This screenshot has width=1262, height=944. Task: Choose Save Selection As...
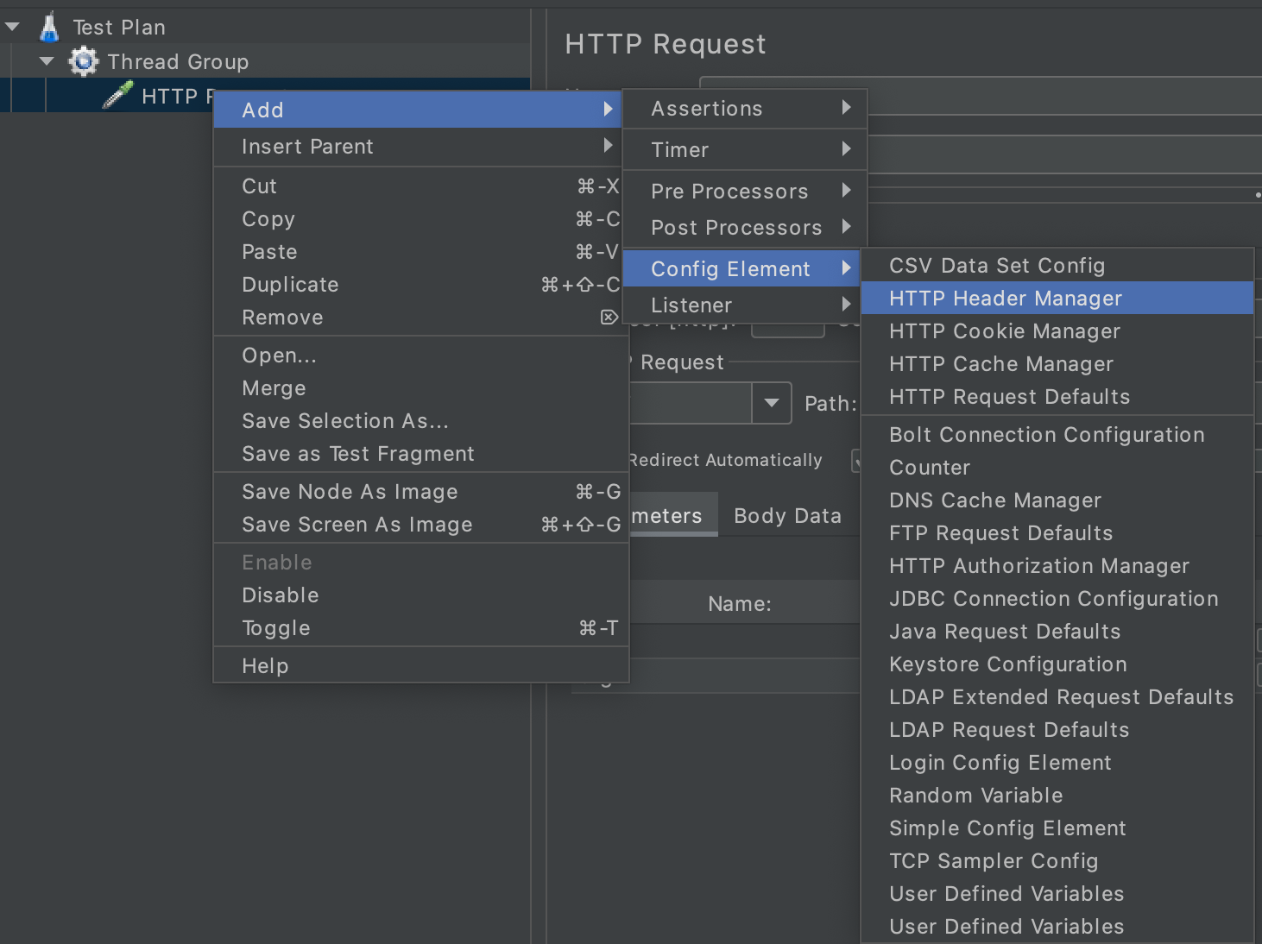click(421, 421)
